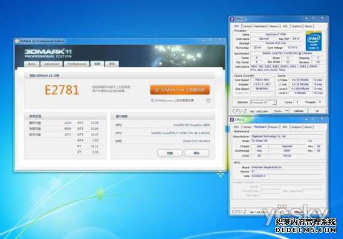
Task: Click the CPU-Z icon in upper window title
Action: pyautogui.click(x=232, y=19)
